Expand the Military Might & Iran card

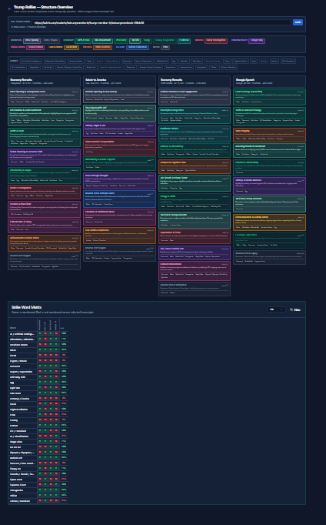119,130
